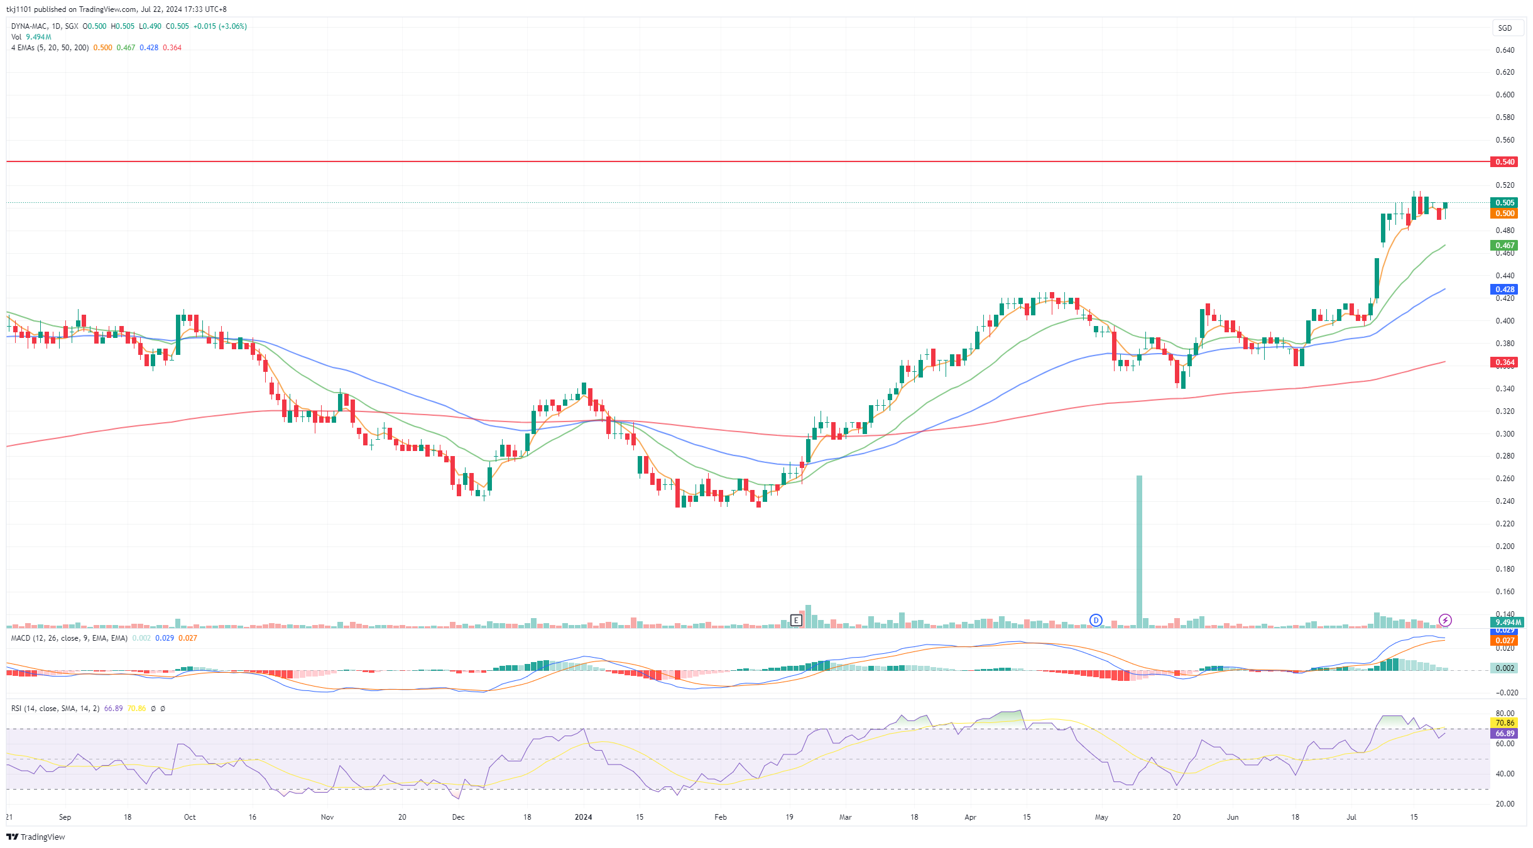Screen dimensions: 1533x848
Task: Select the 'Vol' indicator legend
Action: (16, 37)
